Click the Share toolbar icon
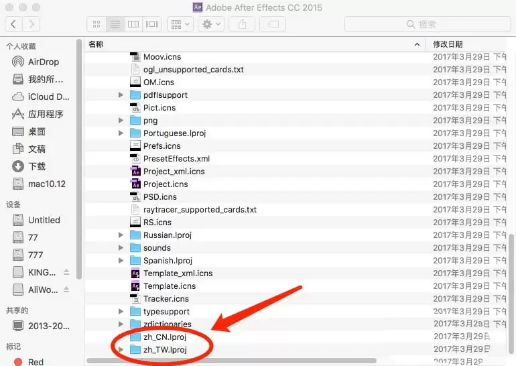 [242, 24]
